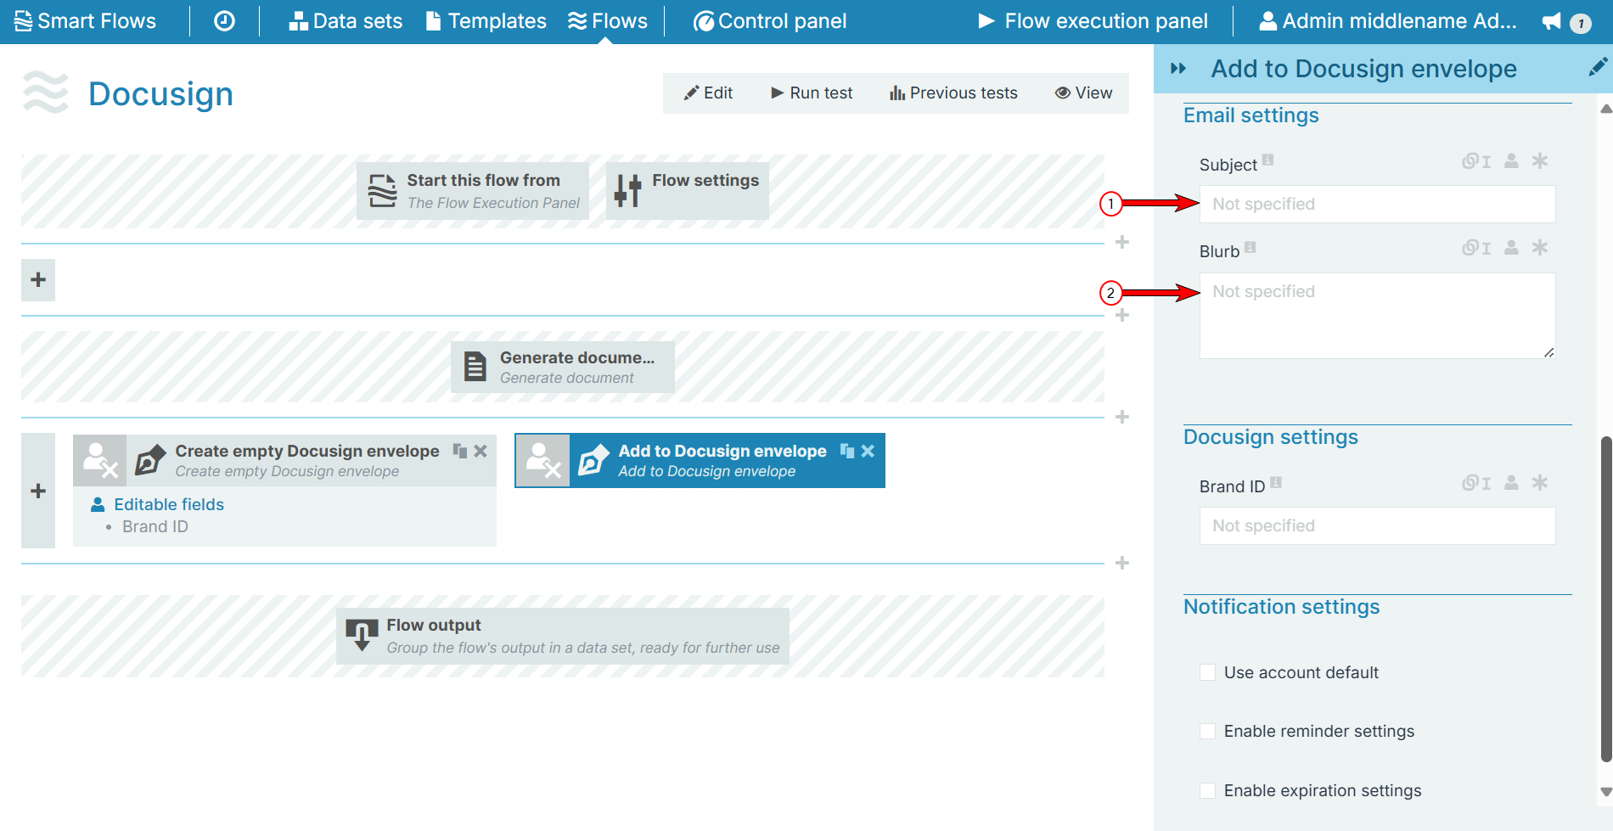Enable the Use account default checkbox
Image resolution: width=1613 pixels, height=831 pixels.
tap(1207, 671)
